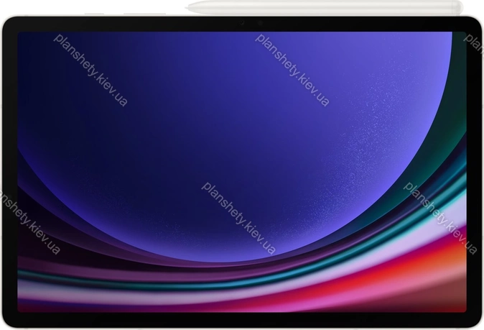Click the front camera lens on top bezel
This screenshot has width=484, height=330.
point(242,24)
